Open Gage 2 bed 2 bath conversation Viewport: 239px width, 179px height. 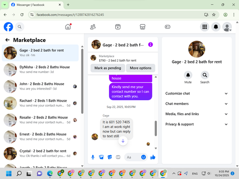pyautogui.click(x=40, y=53)
